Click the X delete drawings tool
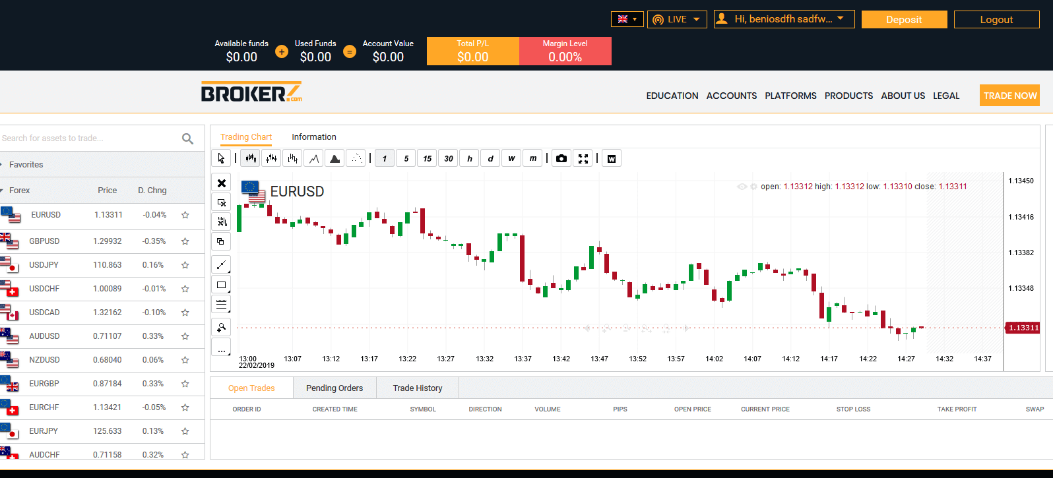This screenshot has width=1053, height=478. click(222, 183)
